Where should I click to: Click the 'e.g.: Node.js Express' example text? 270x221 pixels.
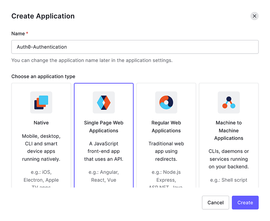pyautogui.click(x=166, y=176)
